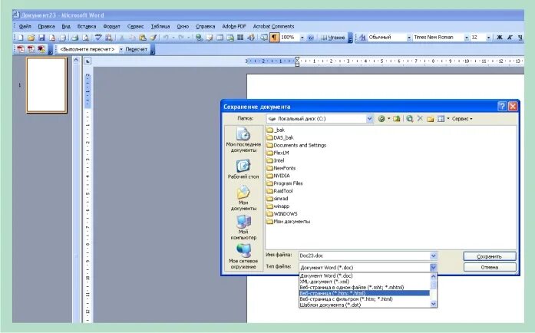
Task: Toggle the paragraph marks (¶) button
Action: tap(274, 38)
